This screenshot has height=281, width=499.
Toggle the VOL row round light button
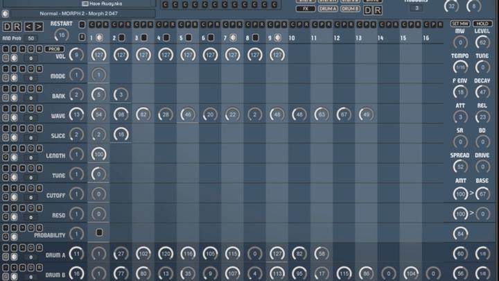tap(14, 58)
